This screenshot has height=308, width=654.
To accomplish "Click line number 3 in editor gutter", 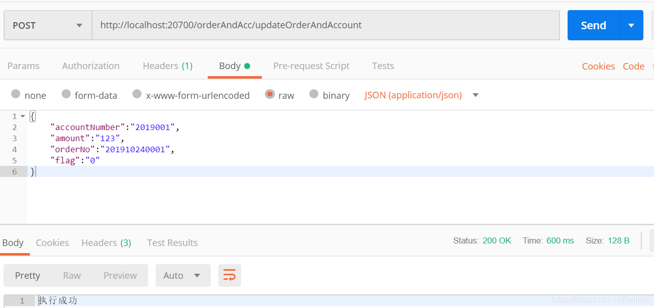I will click(15, 138).
